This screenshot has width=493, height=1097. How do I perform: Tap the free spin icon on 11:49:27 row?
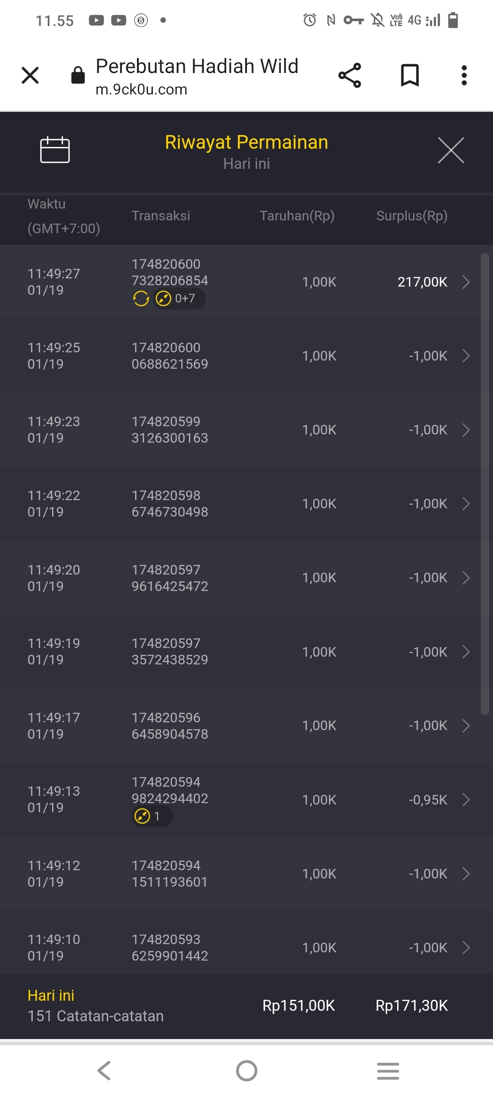pos(141,299)
